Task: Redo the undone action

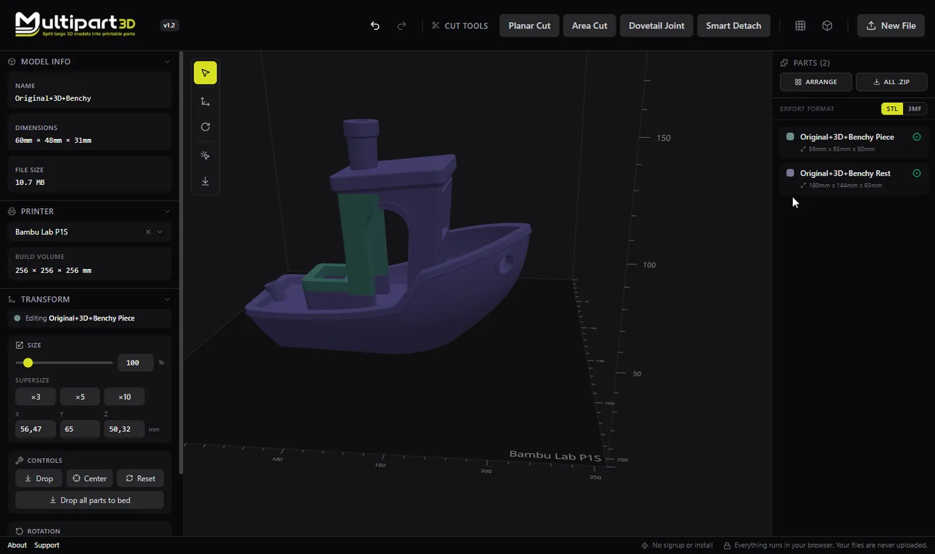Action: point(401,26)
